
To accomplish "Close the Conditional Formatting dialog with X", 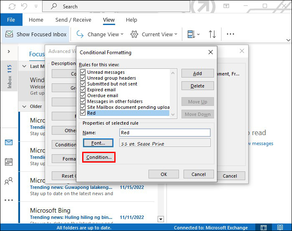I will (x=211, y=52).
